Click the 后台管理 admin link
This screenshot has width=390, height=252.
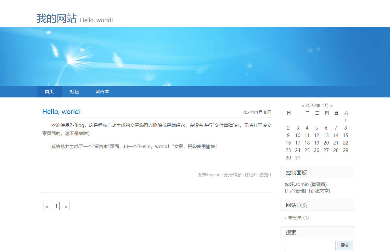click(295, 191)
